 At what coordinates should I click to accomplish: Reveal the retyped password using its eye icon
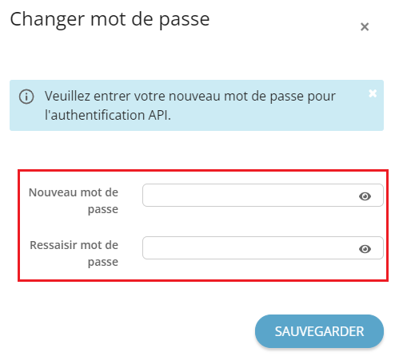(365, 249)
